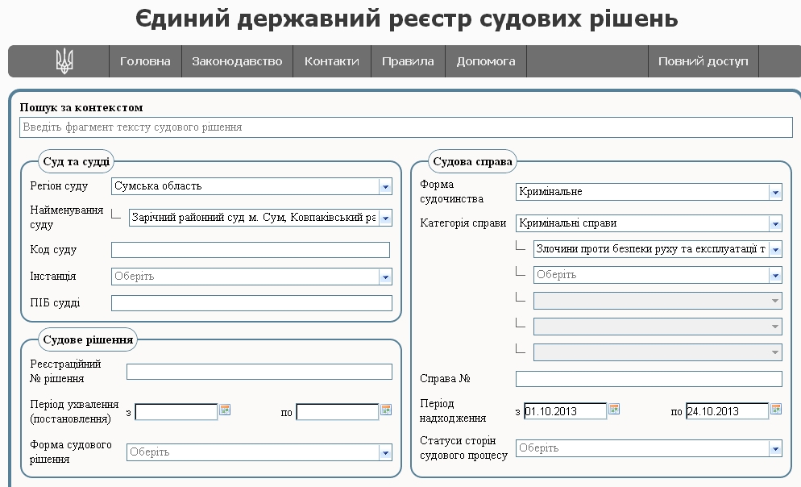Go to the Головна menu item
This screenshot has width=801, height=487.
(145, 61)
